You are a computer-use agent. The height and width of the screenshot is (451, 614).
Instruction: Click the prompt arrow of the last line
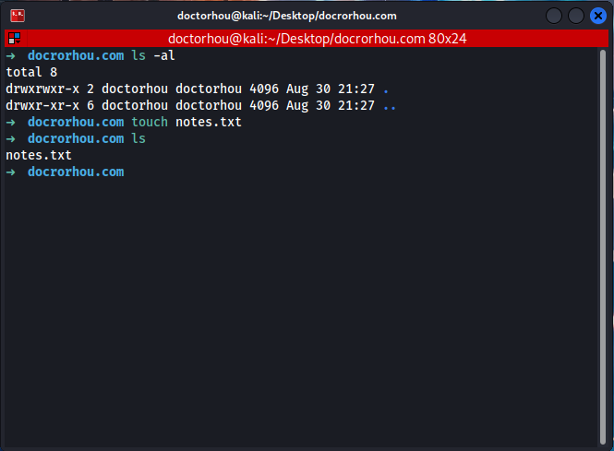pos(10,172)
